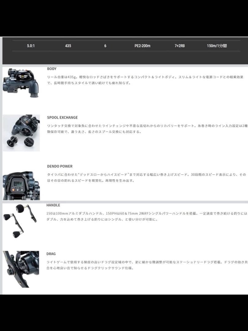Screen dimensions: 248x331
Task: Open the DENDO POWER display image
Action: click(x=21, y=185)
